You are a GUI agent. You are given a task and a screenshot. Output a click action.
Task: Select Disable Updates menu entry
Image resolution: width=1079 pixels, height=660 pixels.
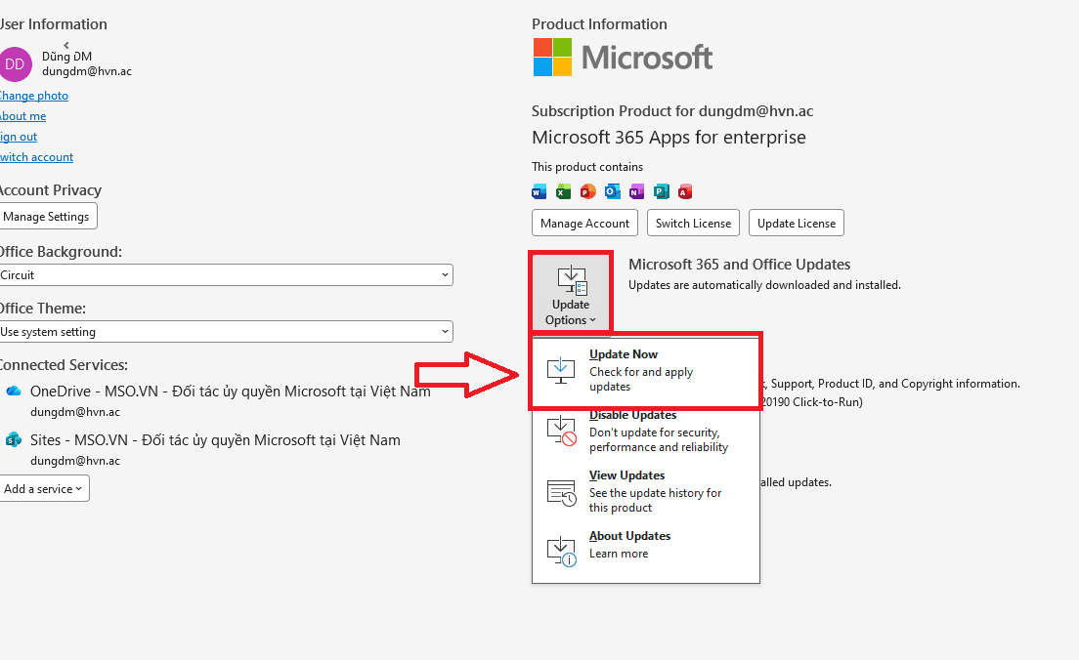(x=645, y=432)
